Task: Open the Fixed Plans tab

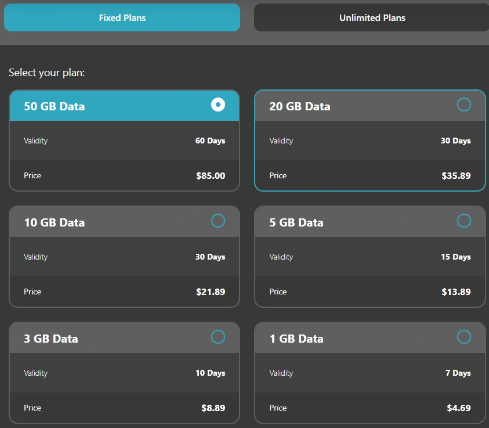Action: tap(122, 17)
